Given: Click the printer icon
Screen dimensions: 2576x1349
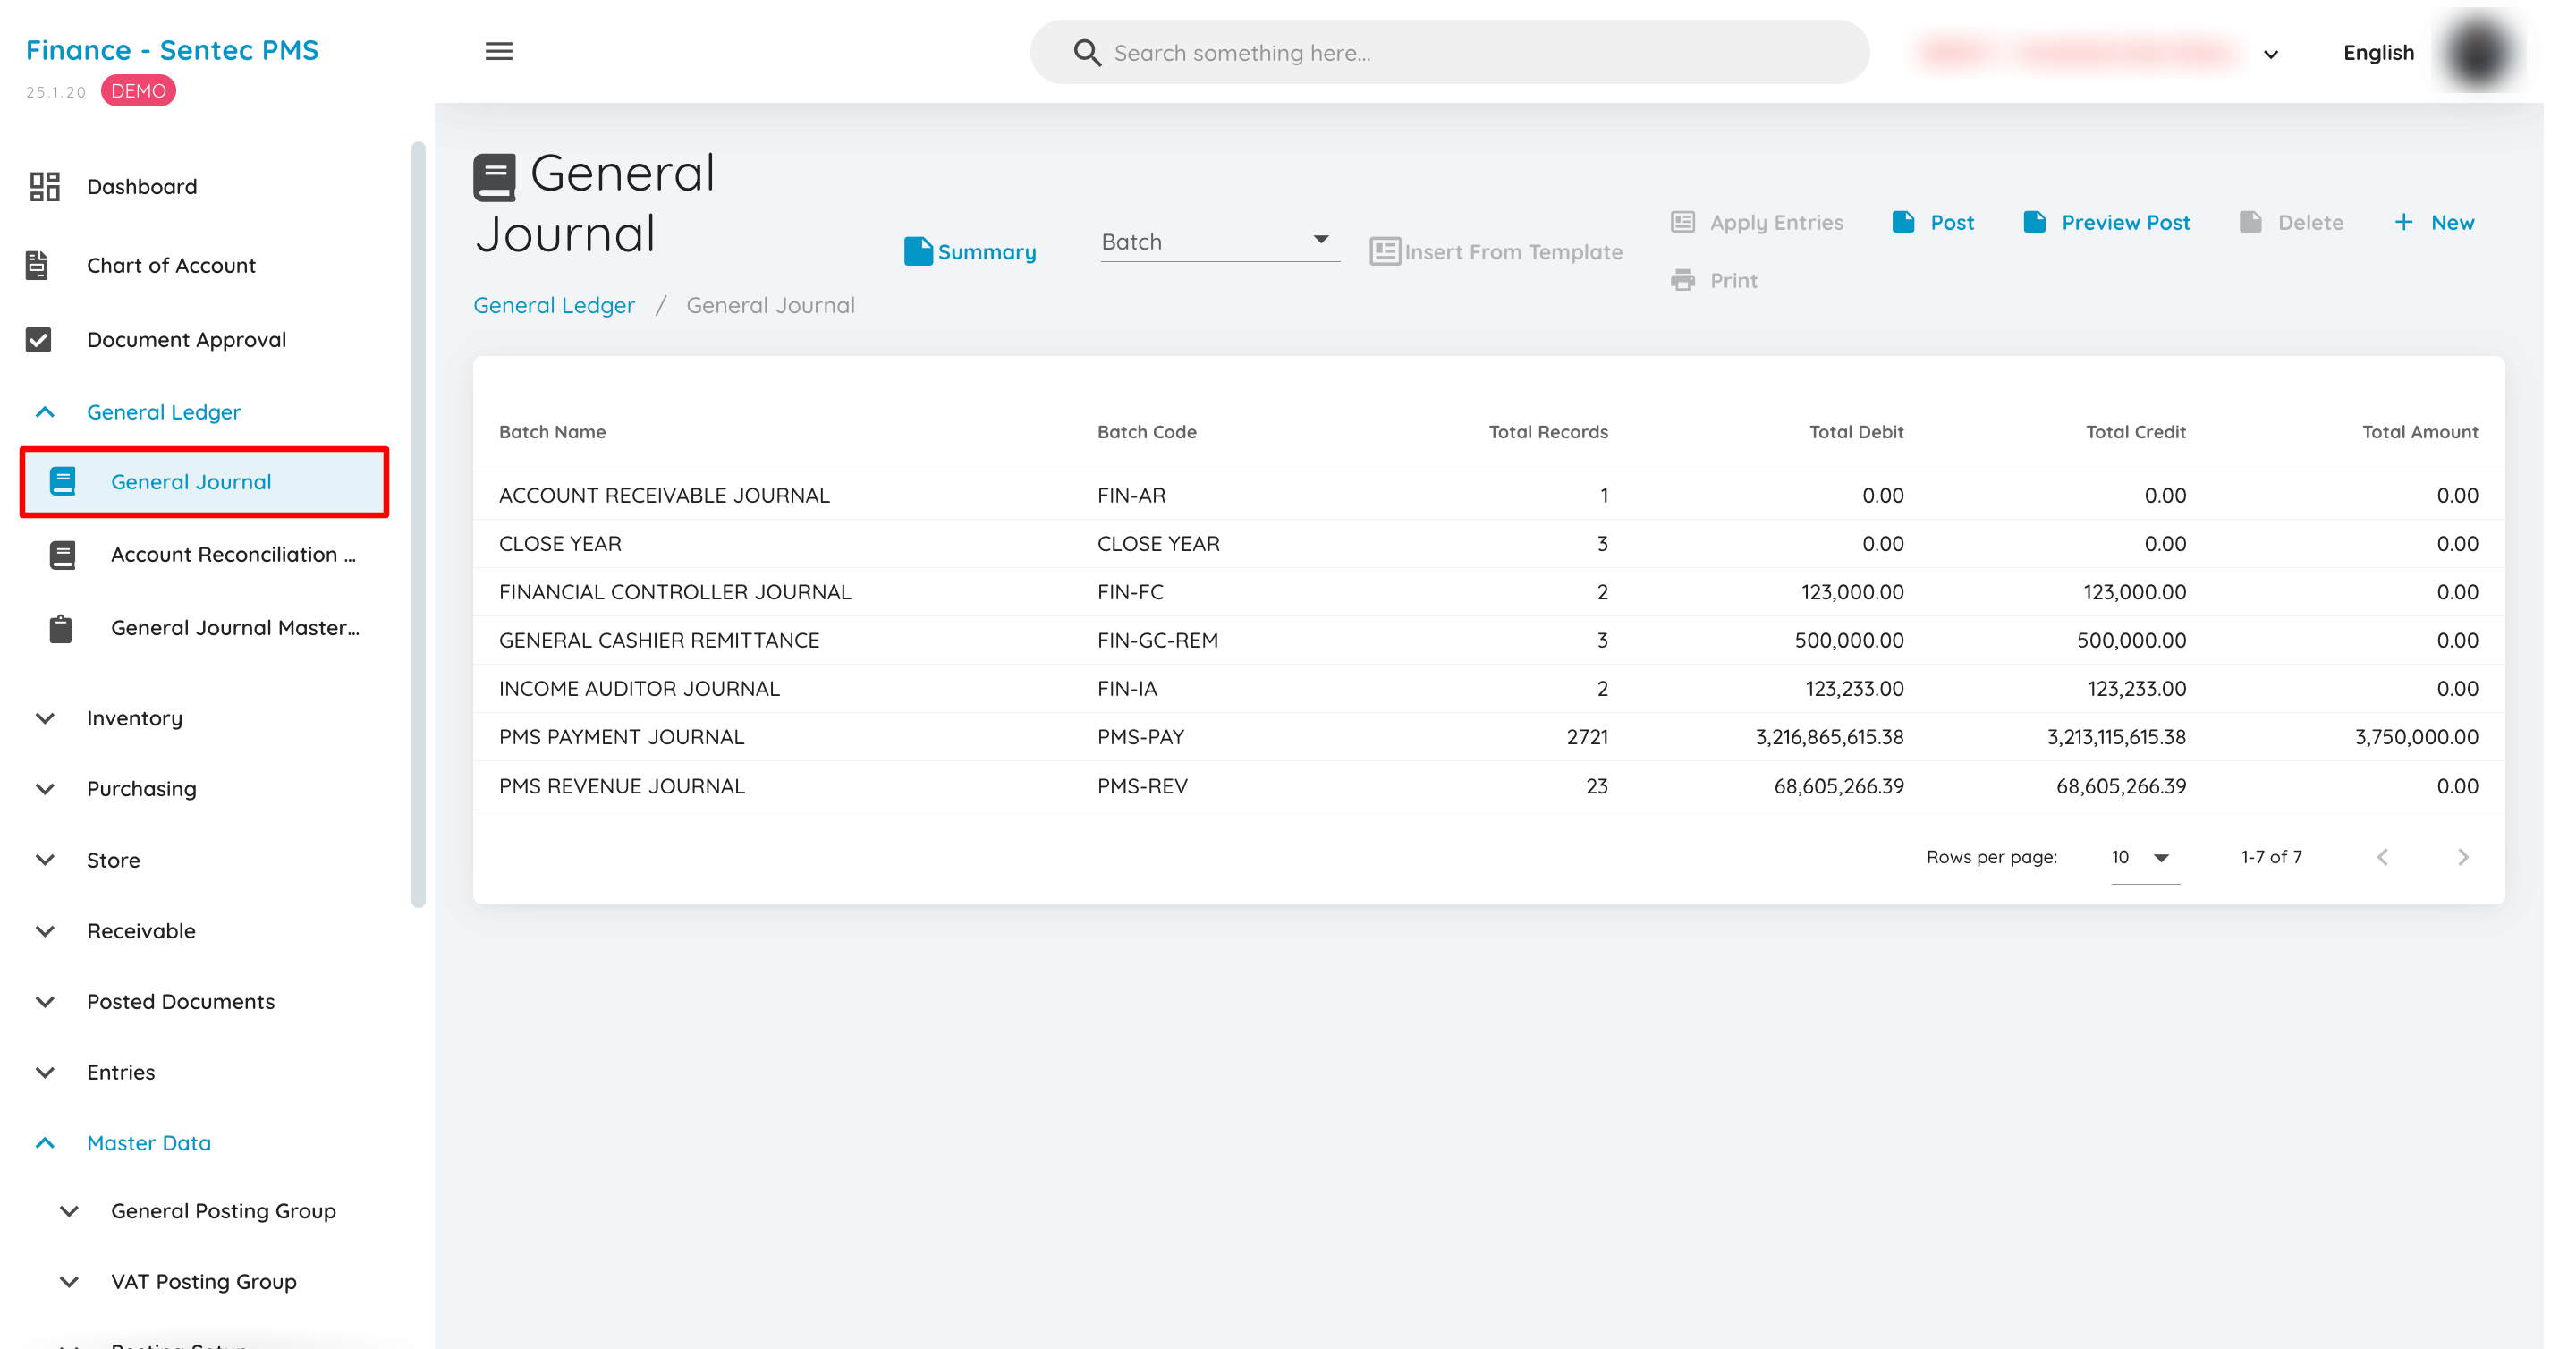Looking at the screenshot, I should tap(1683, 280).
